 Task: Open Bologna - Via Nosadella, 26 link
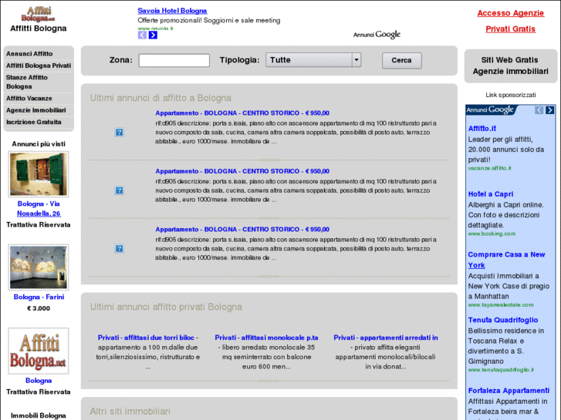[x=39, y=208]
